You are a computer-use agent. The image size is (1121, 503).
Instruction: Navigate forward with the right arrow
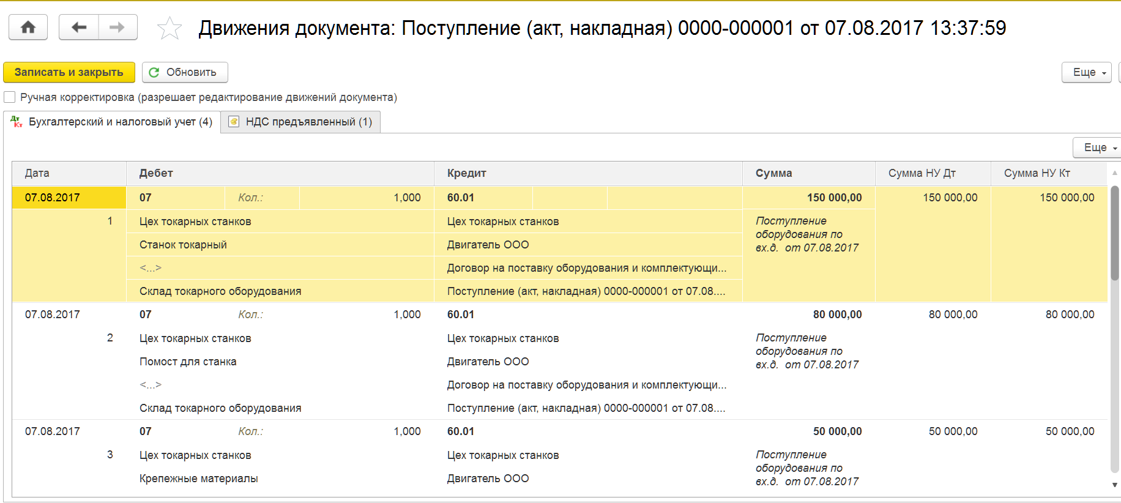pos(117,28)
